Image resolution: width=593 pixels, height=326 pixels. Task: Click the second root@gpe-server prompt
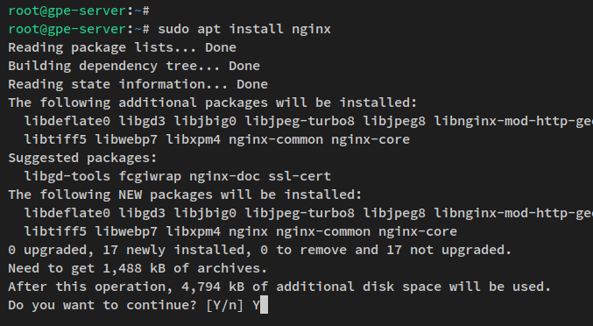[x=79, y=29]
